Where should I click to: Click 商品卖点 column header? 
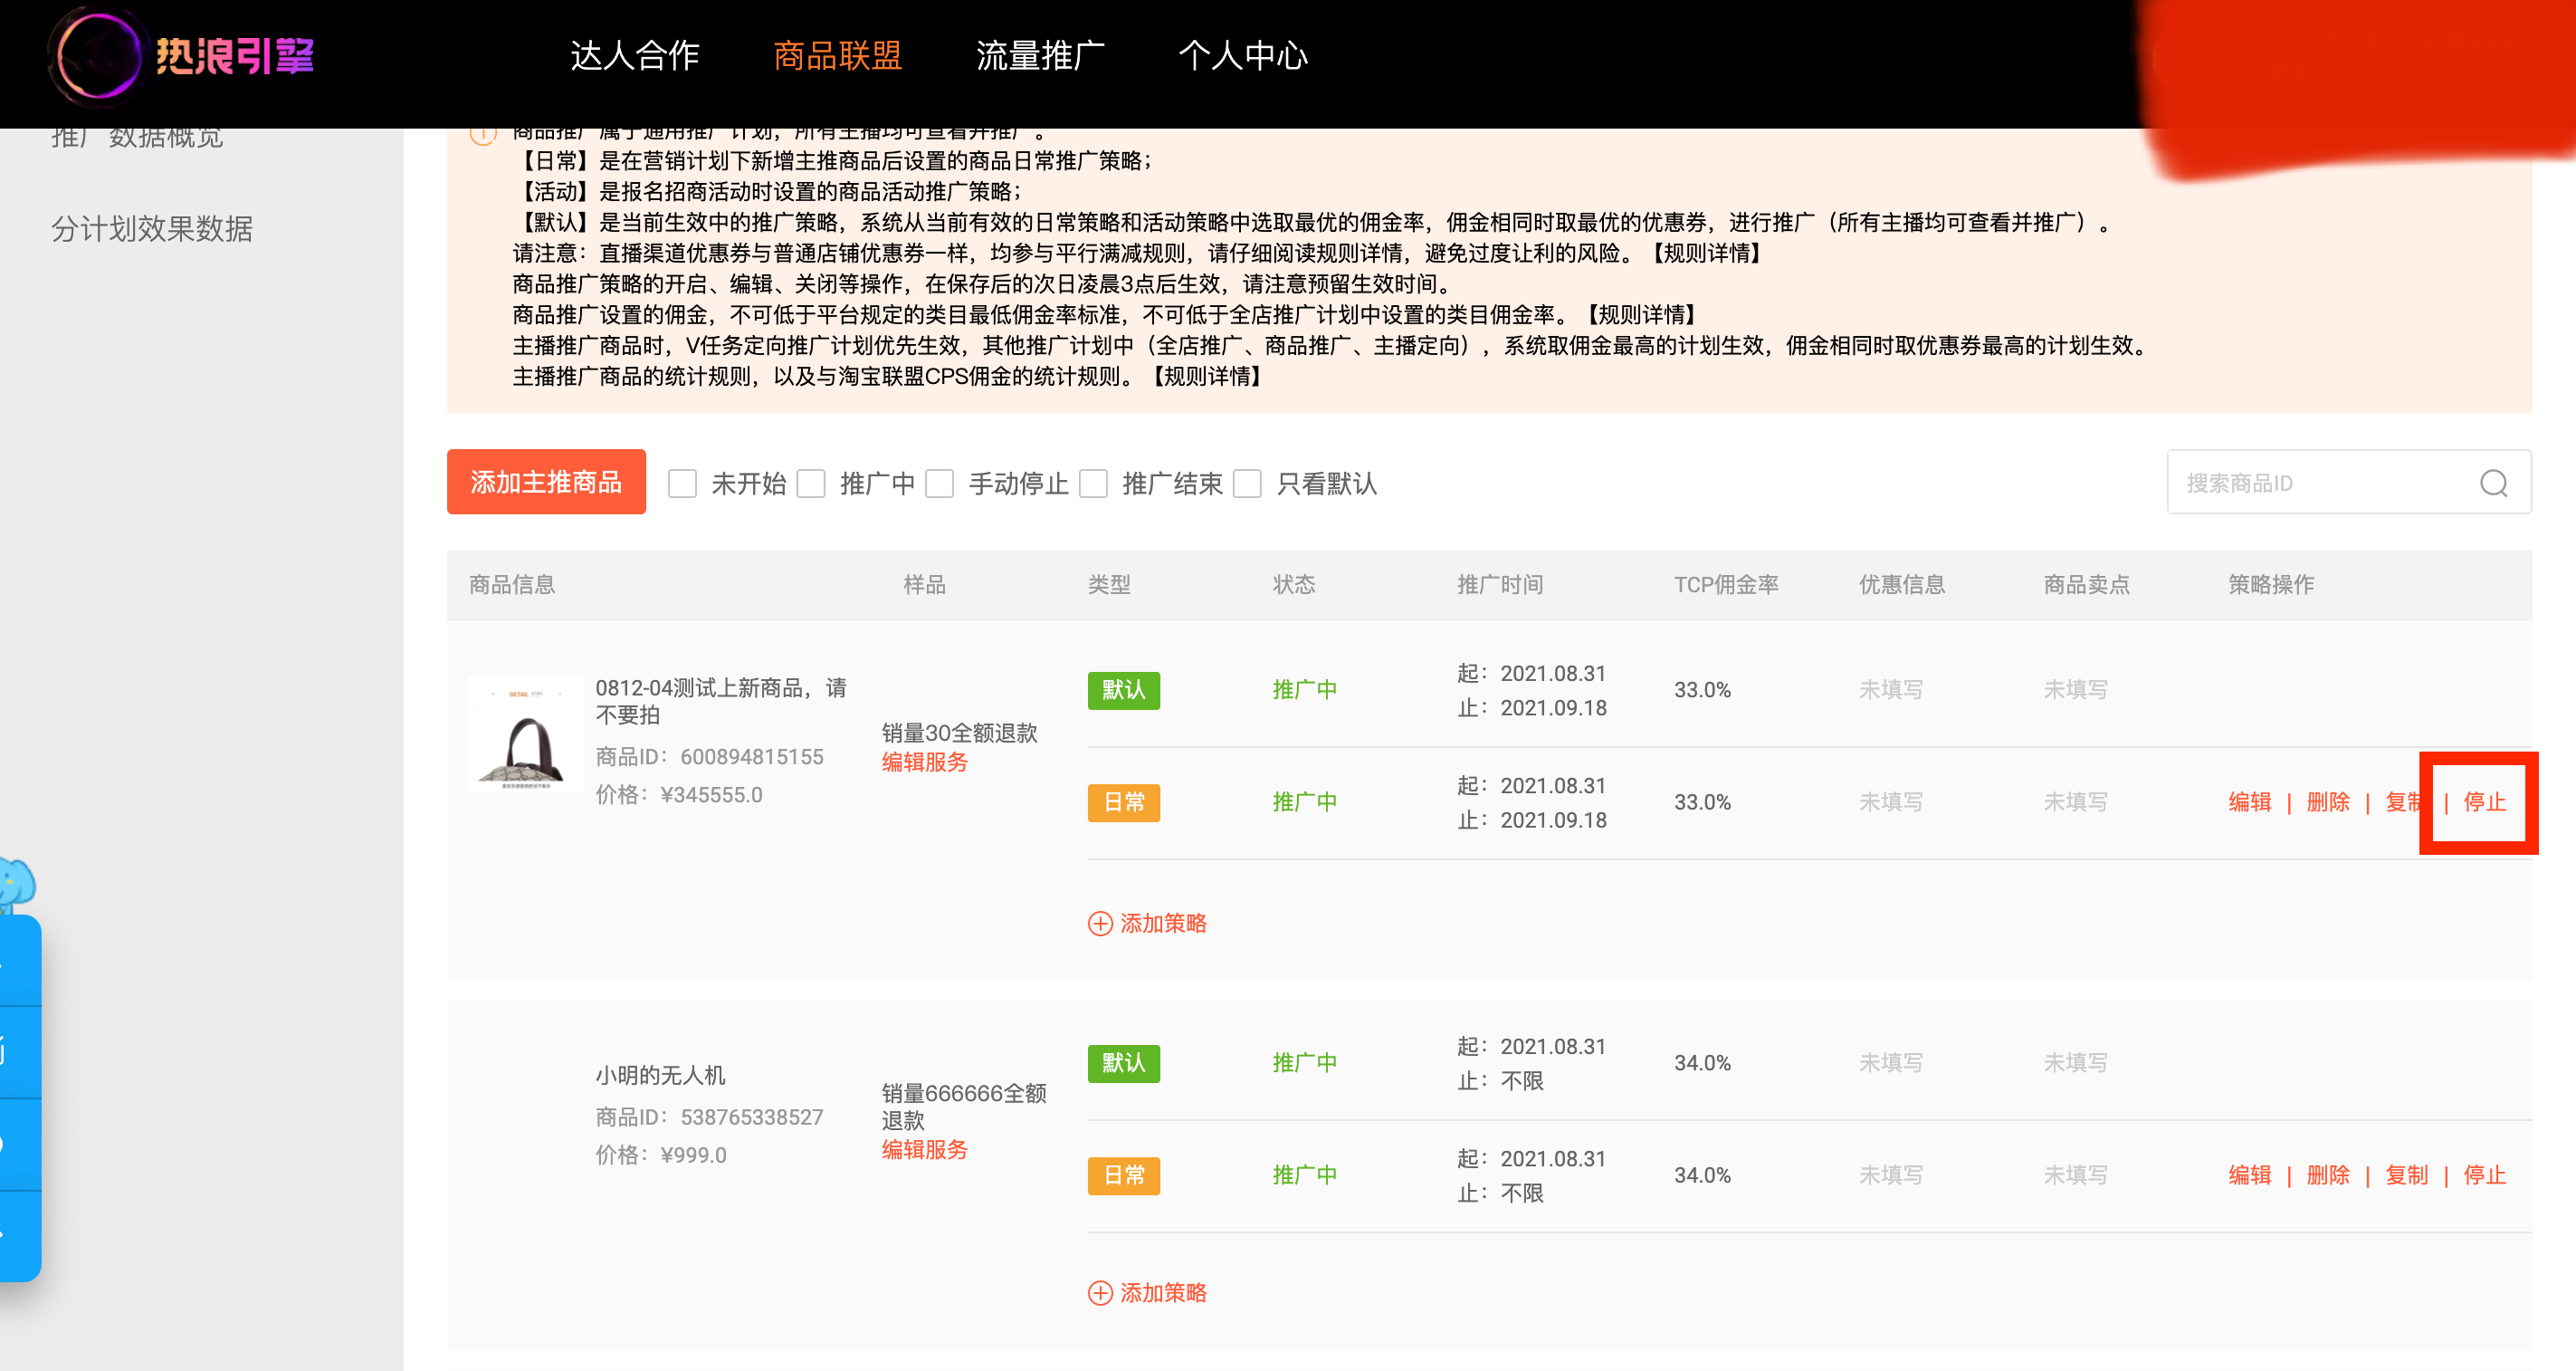click(2086, 585)
